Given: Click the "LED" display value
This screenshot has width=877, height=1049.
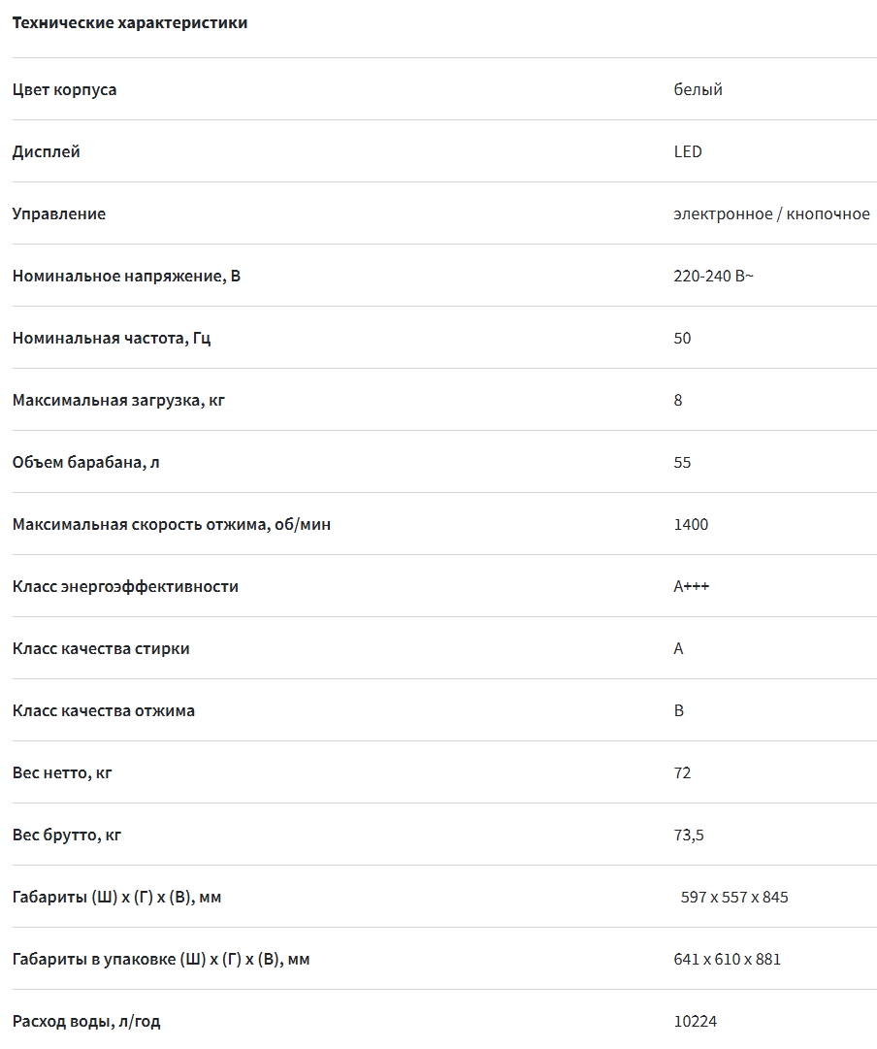Looking at the screenshot, I should pos(687,151).
